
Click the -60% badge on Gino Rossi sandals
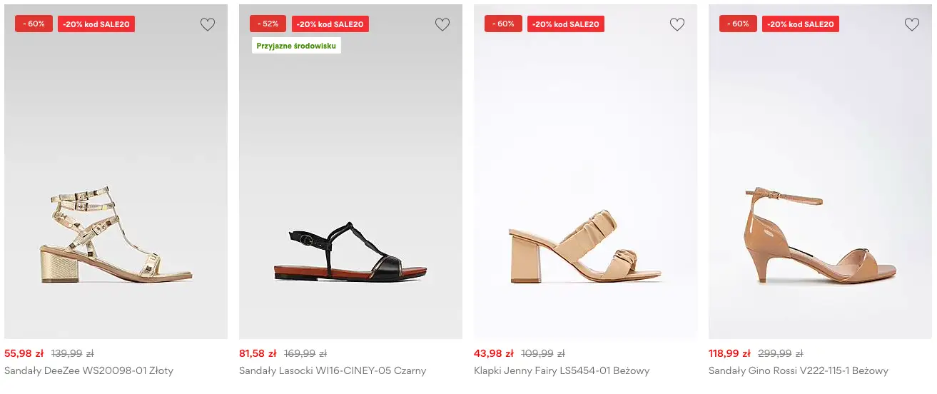tap(738, 24)
